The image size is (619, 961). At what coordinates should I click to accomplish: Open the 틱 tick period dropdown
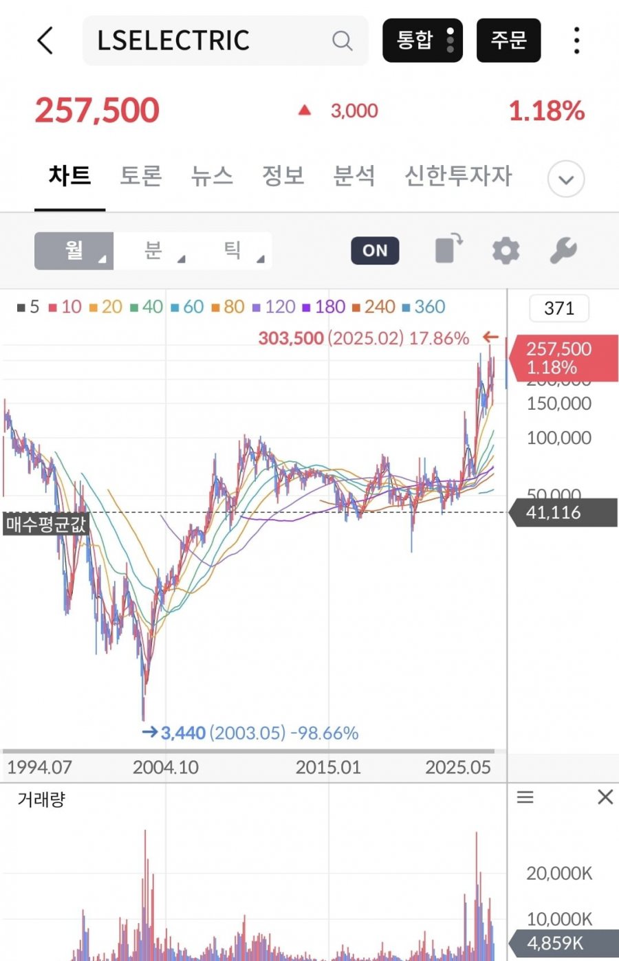tap(234, 250)
